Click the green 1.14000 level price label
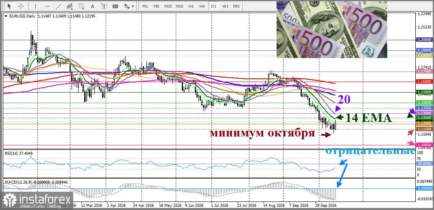Screen dimensions: 434x210 pos(424,102)
